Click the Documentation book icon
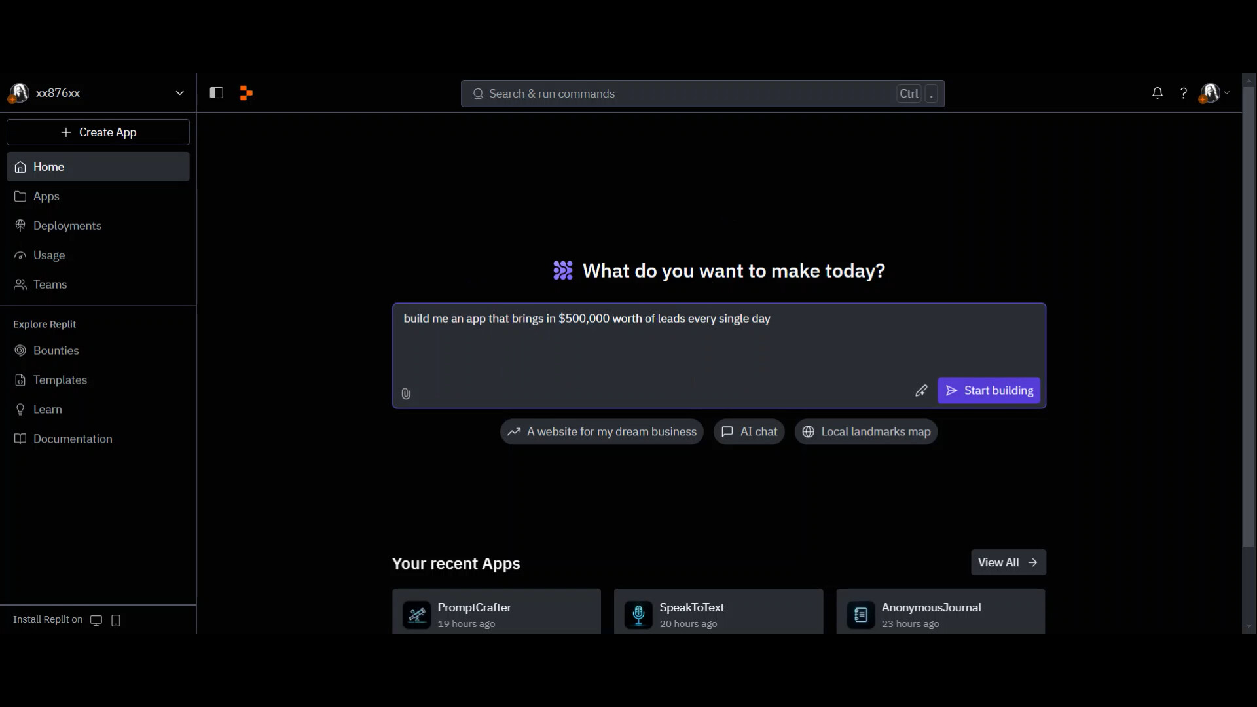1257x707 pixels. (x=20, y=439)
